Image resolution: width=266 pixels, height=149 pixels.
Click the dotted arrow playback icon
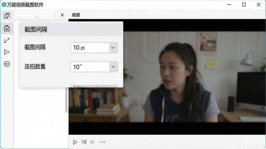point(102,142)
